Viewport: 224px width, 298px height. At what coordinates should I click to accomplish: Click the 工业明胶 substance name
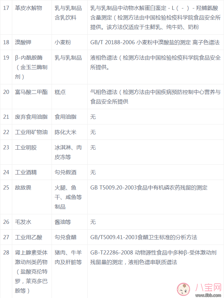pos(26,147)
